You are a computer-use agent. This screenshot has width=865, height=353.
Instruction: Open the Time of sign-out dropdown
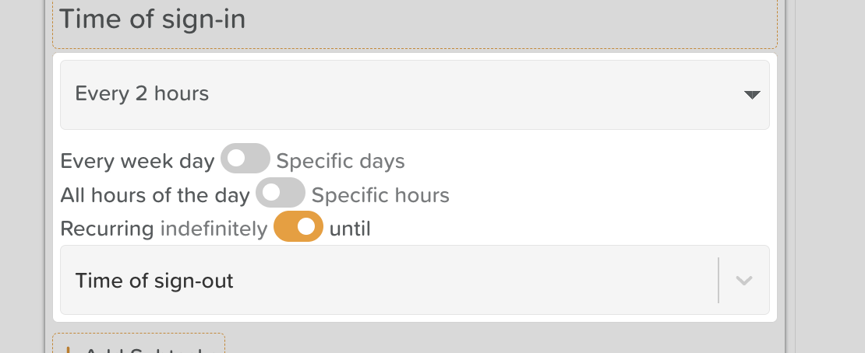coord(390,281)
